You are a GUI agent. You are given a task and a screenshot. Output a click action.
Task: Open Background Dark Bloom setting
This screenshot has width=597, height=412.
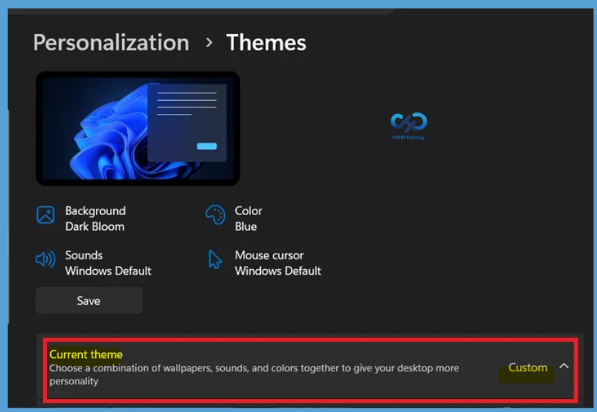tap(81, 219)
